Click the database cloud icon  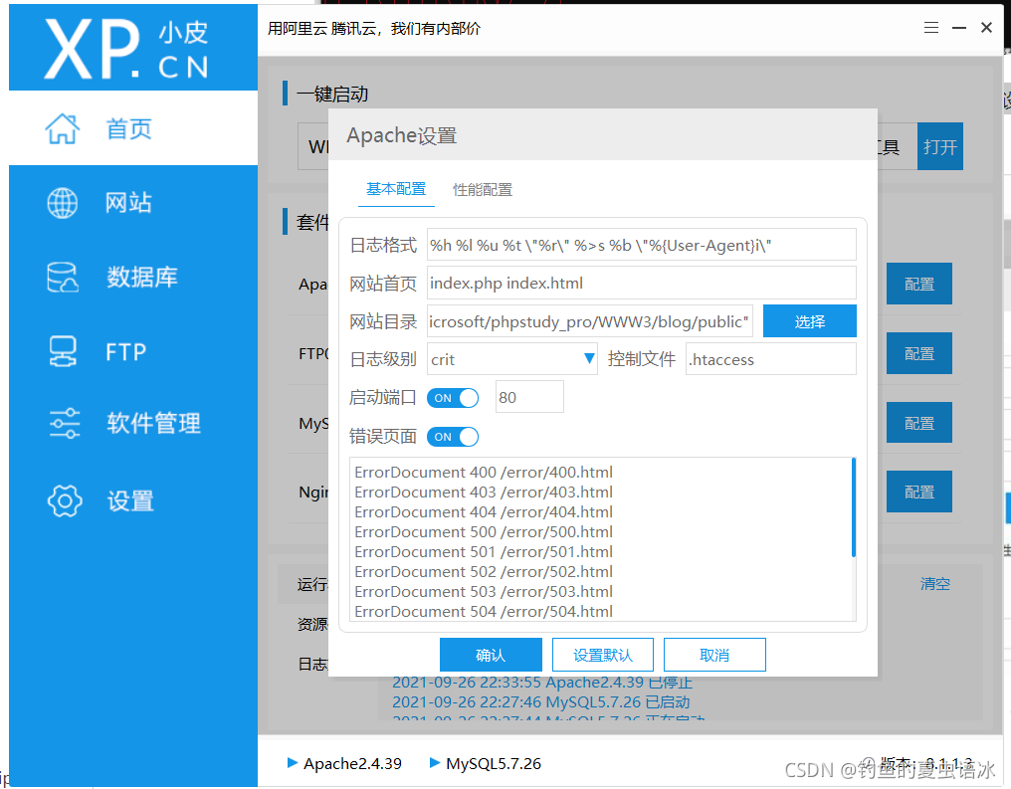click(63, 278)
